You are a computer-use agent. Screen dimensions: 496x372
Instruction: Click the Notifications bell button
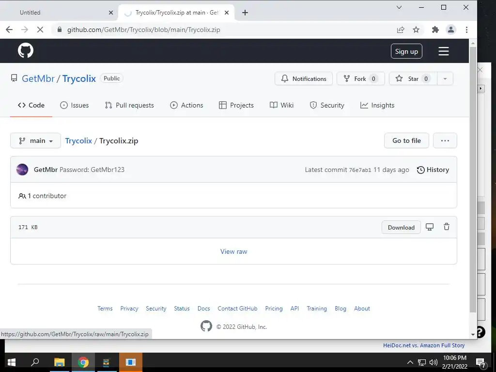point(304,78)
